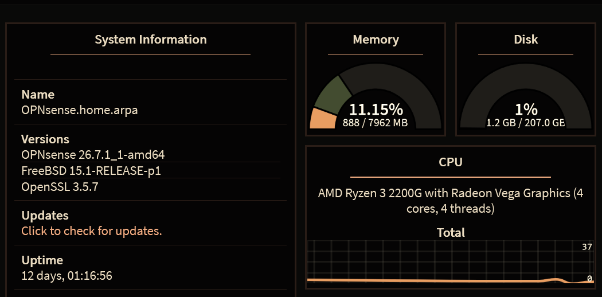Click the OPNsense 26.7.1_1-amd64 version row
Screen dimensions: 602x297
pos(93,155)
